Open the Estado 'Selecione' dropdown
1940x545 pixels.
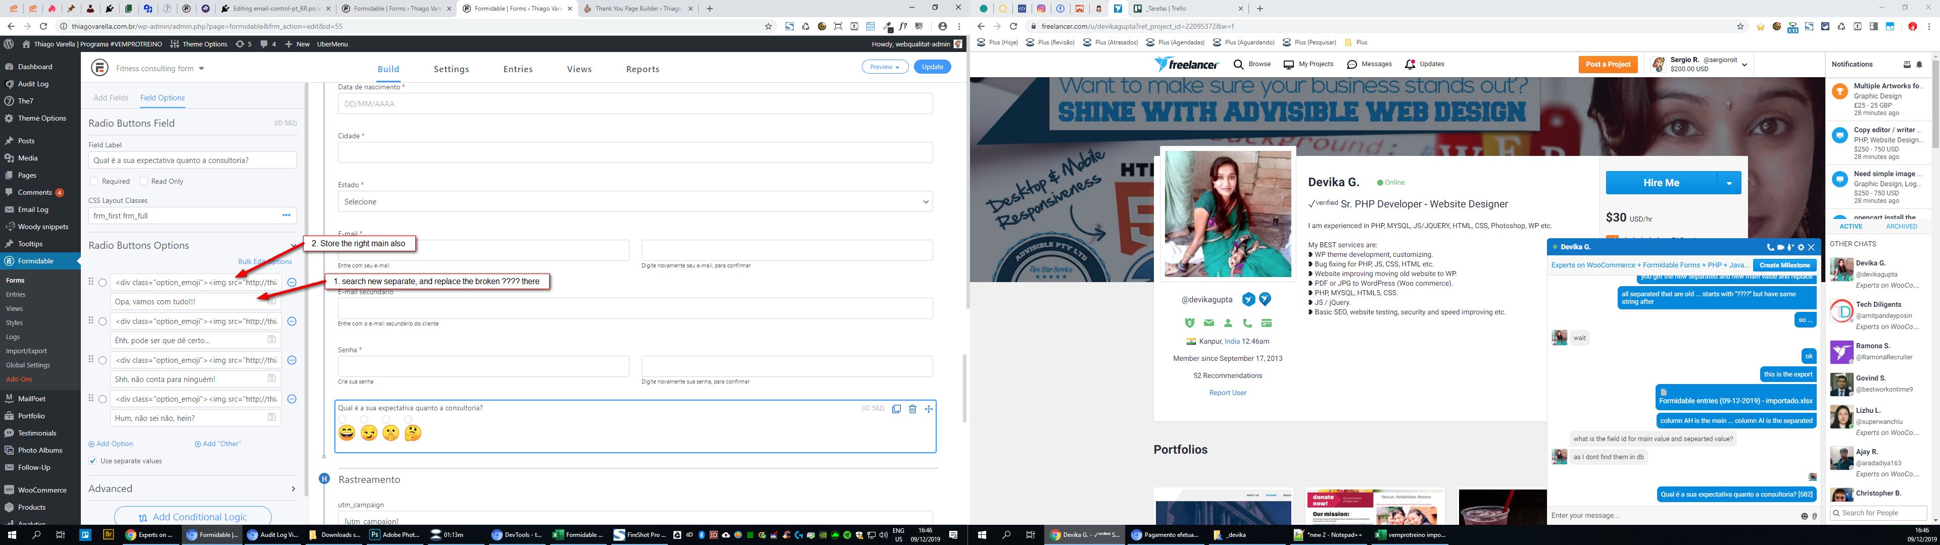tap(634, 202)
